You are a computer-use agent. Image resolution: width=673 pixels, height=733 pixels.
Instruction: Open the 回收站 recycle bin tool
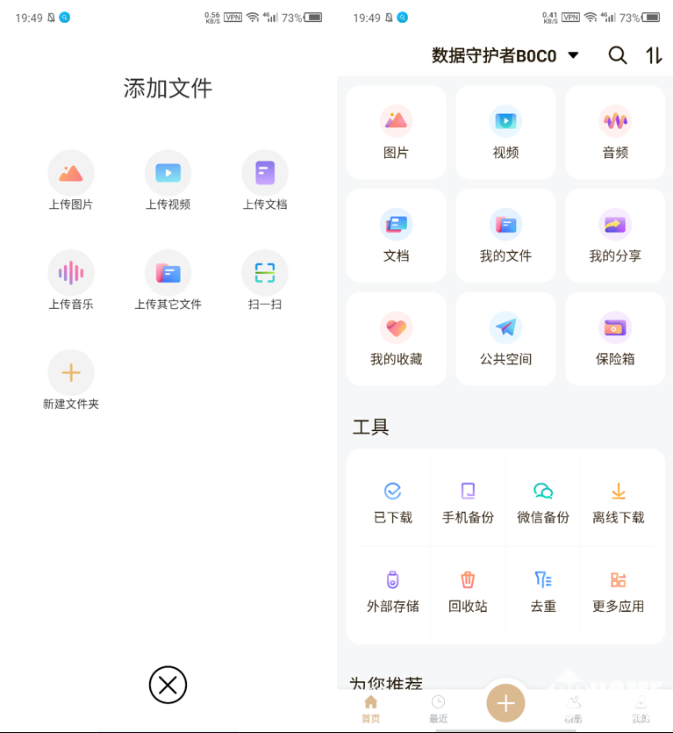(468, 591)
